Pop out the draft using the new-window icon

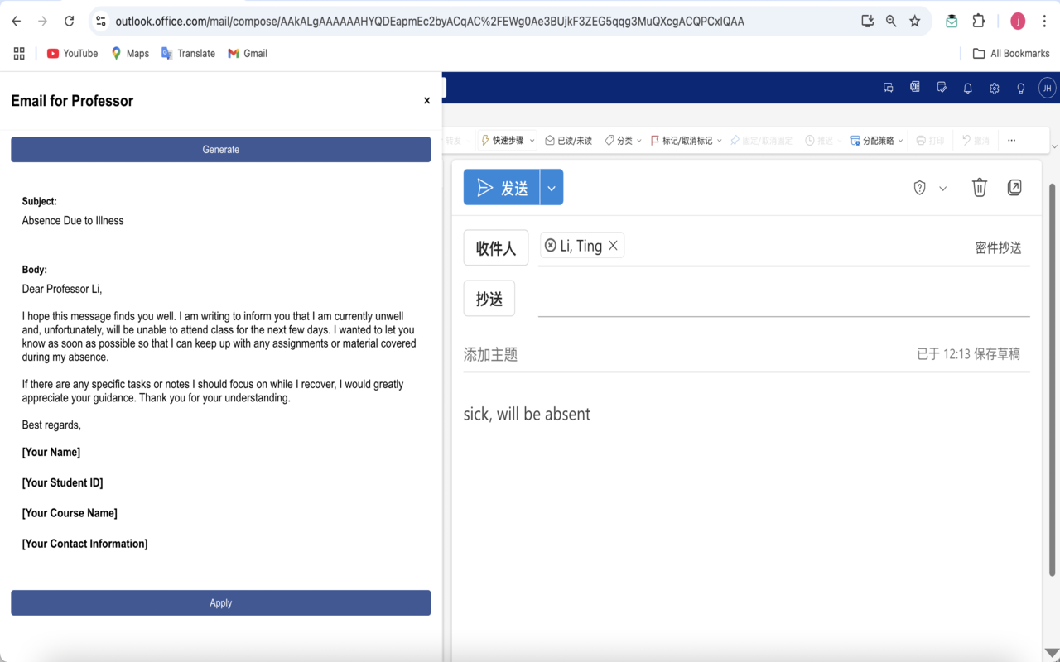pos(1014,187)
